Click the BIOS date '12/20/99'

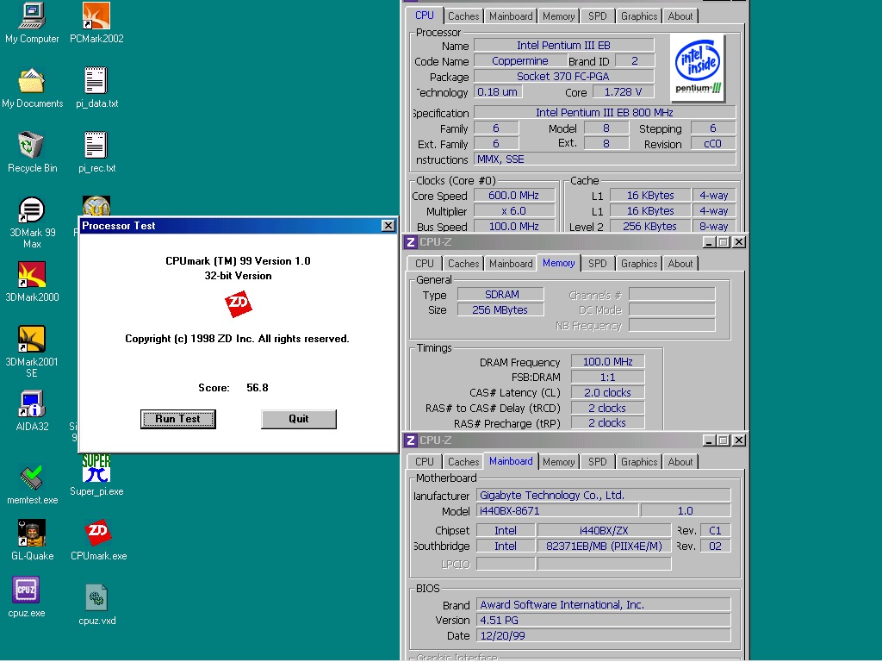point(604,635)
